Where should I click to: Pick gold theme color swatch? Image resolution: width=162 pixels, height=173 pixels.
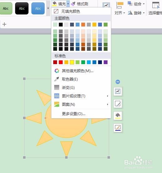tap(94, 25)
